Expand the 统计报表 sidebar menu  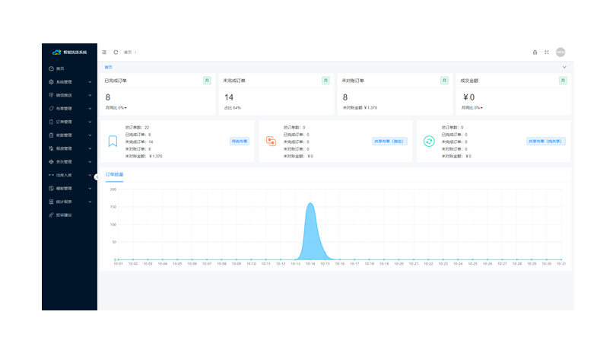(x=69, y=202)
